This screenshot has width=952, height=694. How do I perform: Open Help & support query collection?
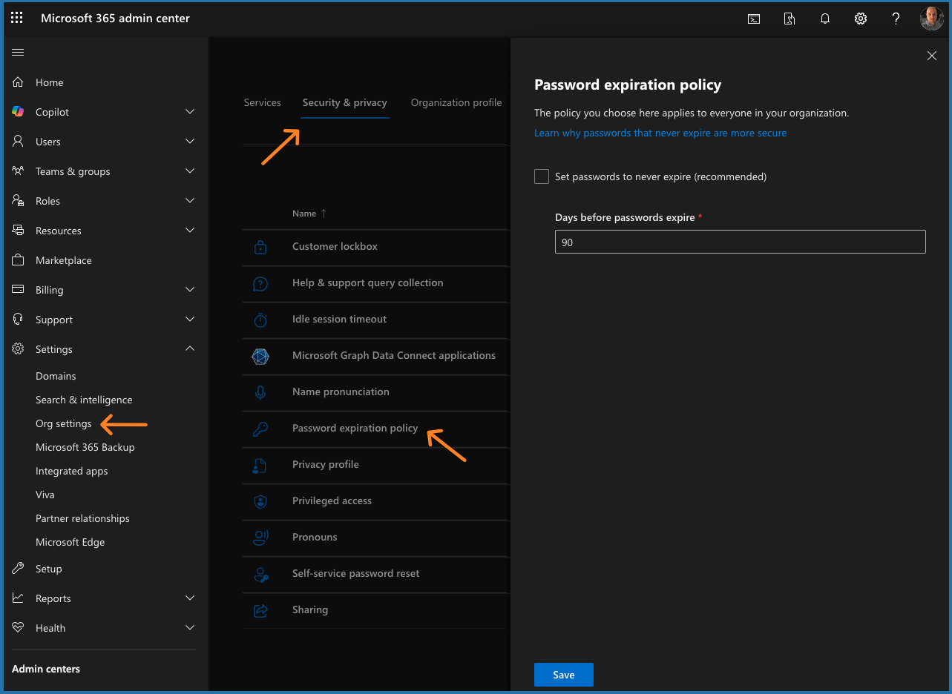tap(375, 283)
